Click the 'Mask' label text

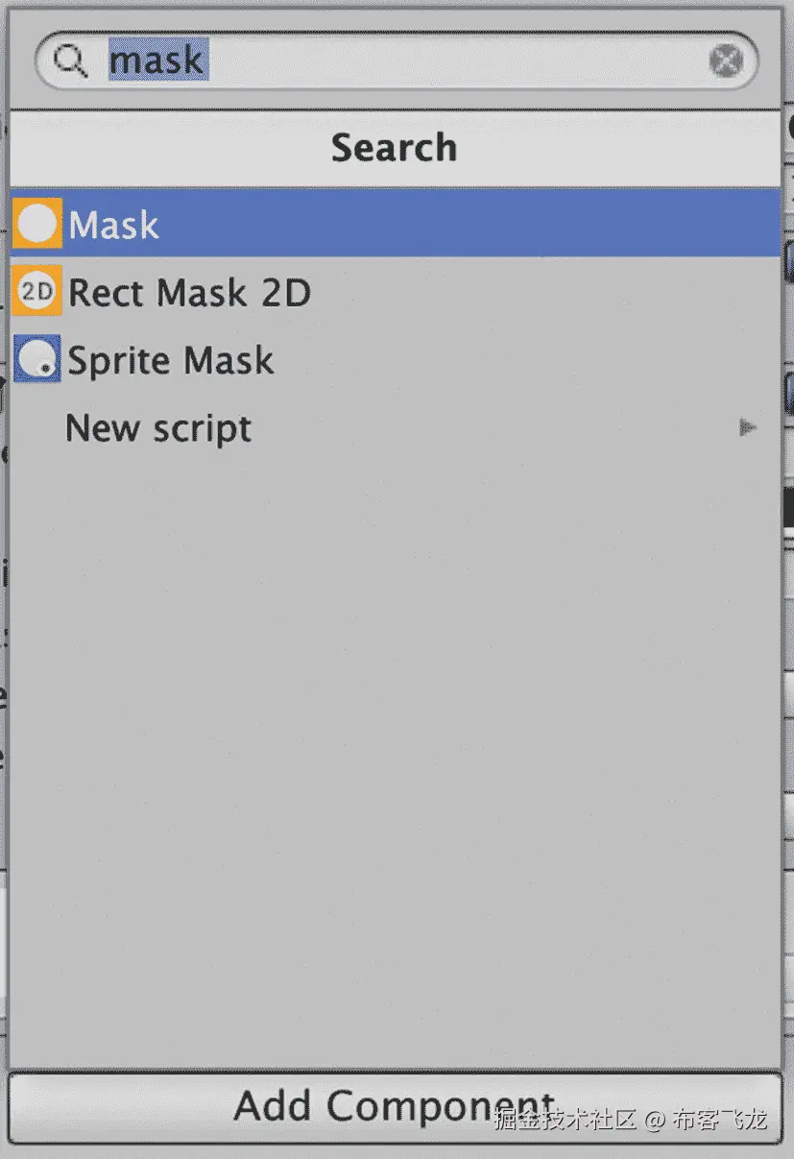click(x=114, y=225)
